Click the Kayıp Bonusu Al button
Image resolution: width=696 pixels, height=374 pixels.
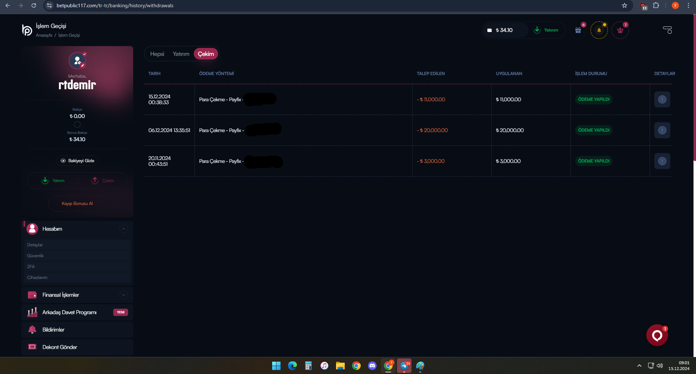77,204
